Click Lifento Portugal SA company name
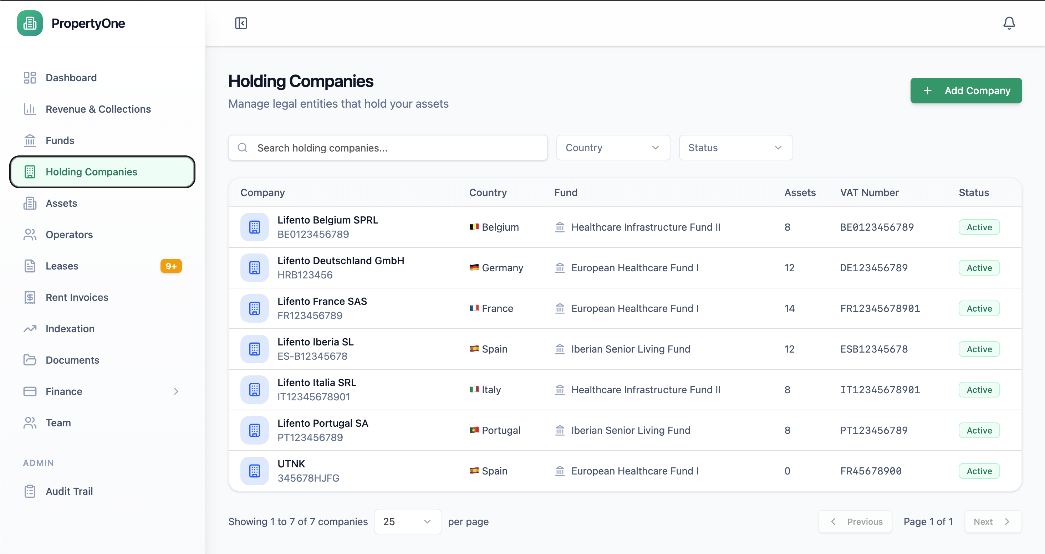Viewport: 1045px width, 554px height. click(322, 423)
